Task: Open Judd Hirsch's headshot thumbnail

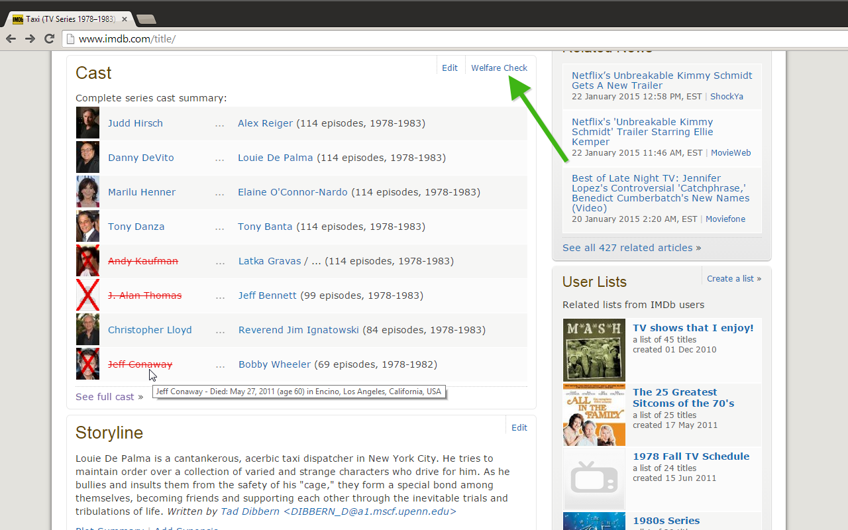Action: 87,123
